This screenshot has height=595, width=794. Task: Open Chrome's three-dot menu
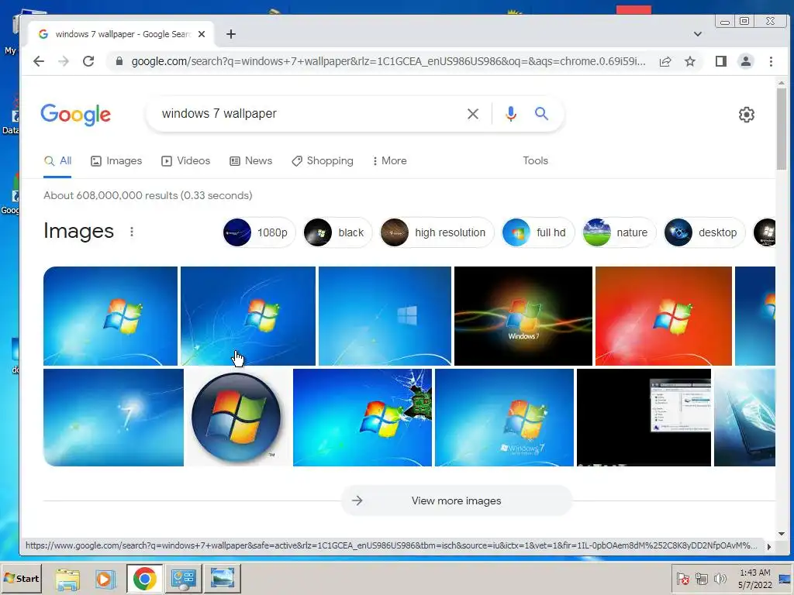pyautogui.click(x=771, y=61)
